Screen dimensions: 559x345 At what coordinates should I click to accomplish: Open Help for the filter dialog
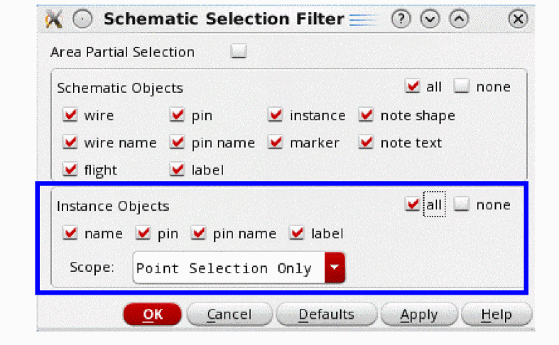(496, 314)
